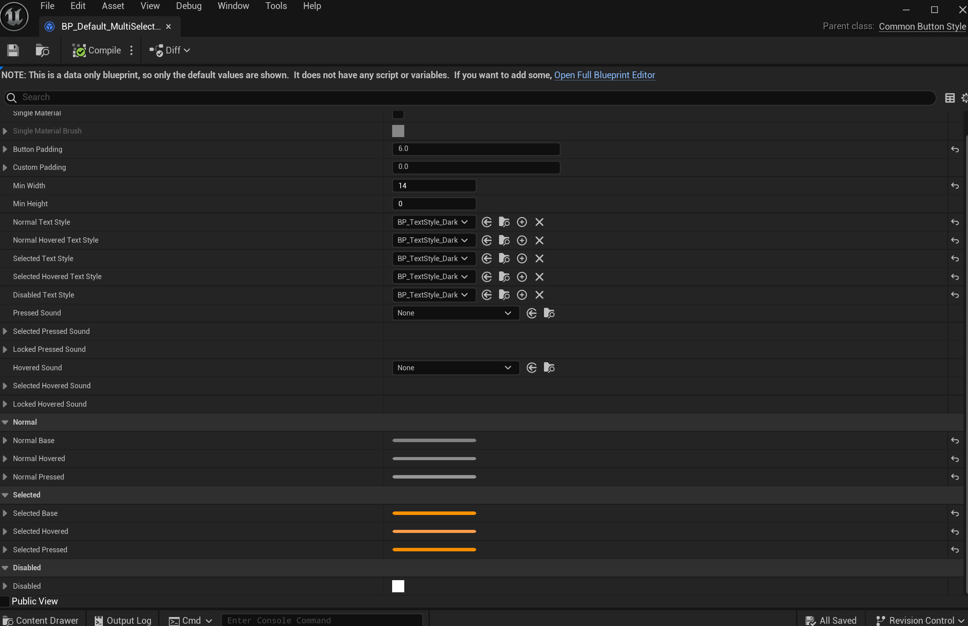The image size is (968, 626).
Task: Expand the Selected Pressed Sound row
Action: [5, 331]
